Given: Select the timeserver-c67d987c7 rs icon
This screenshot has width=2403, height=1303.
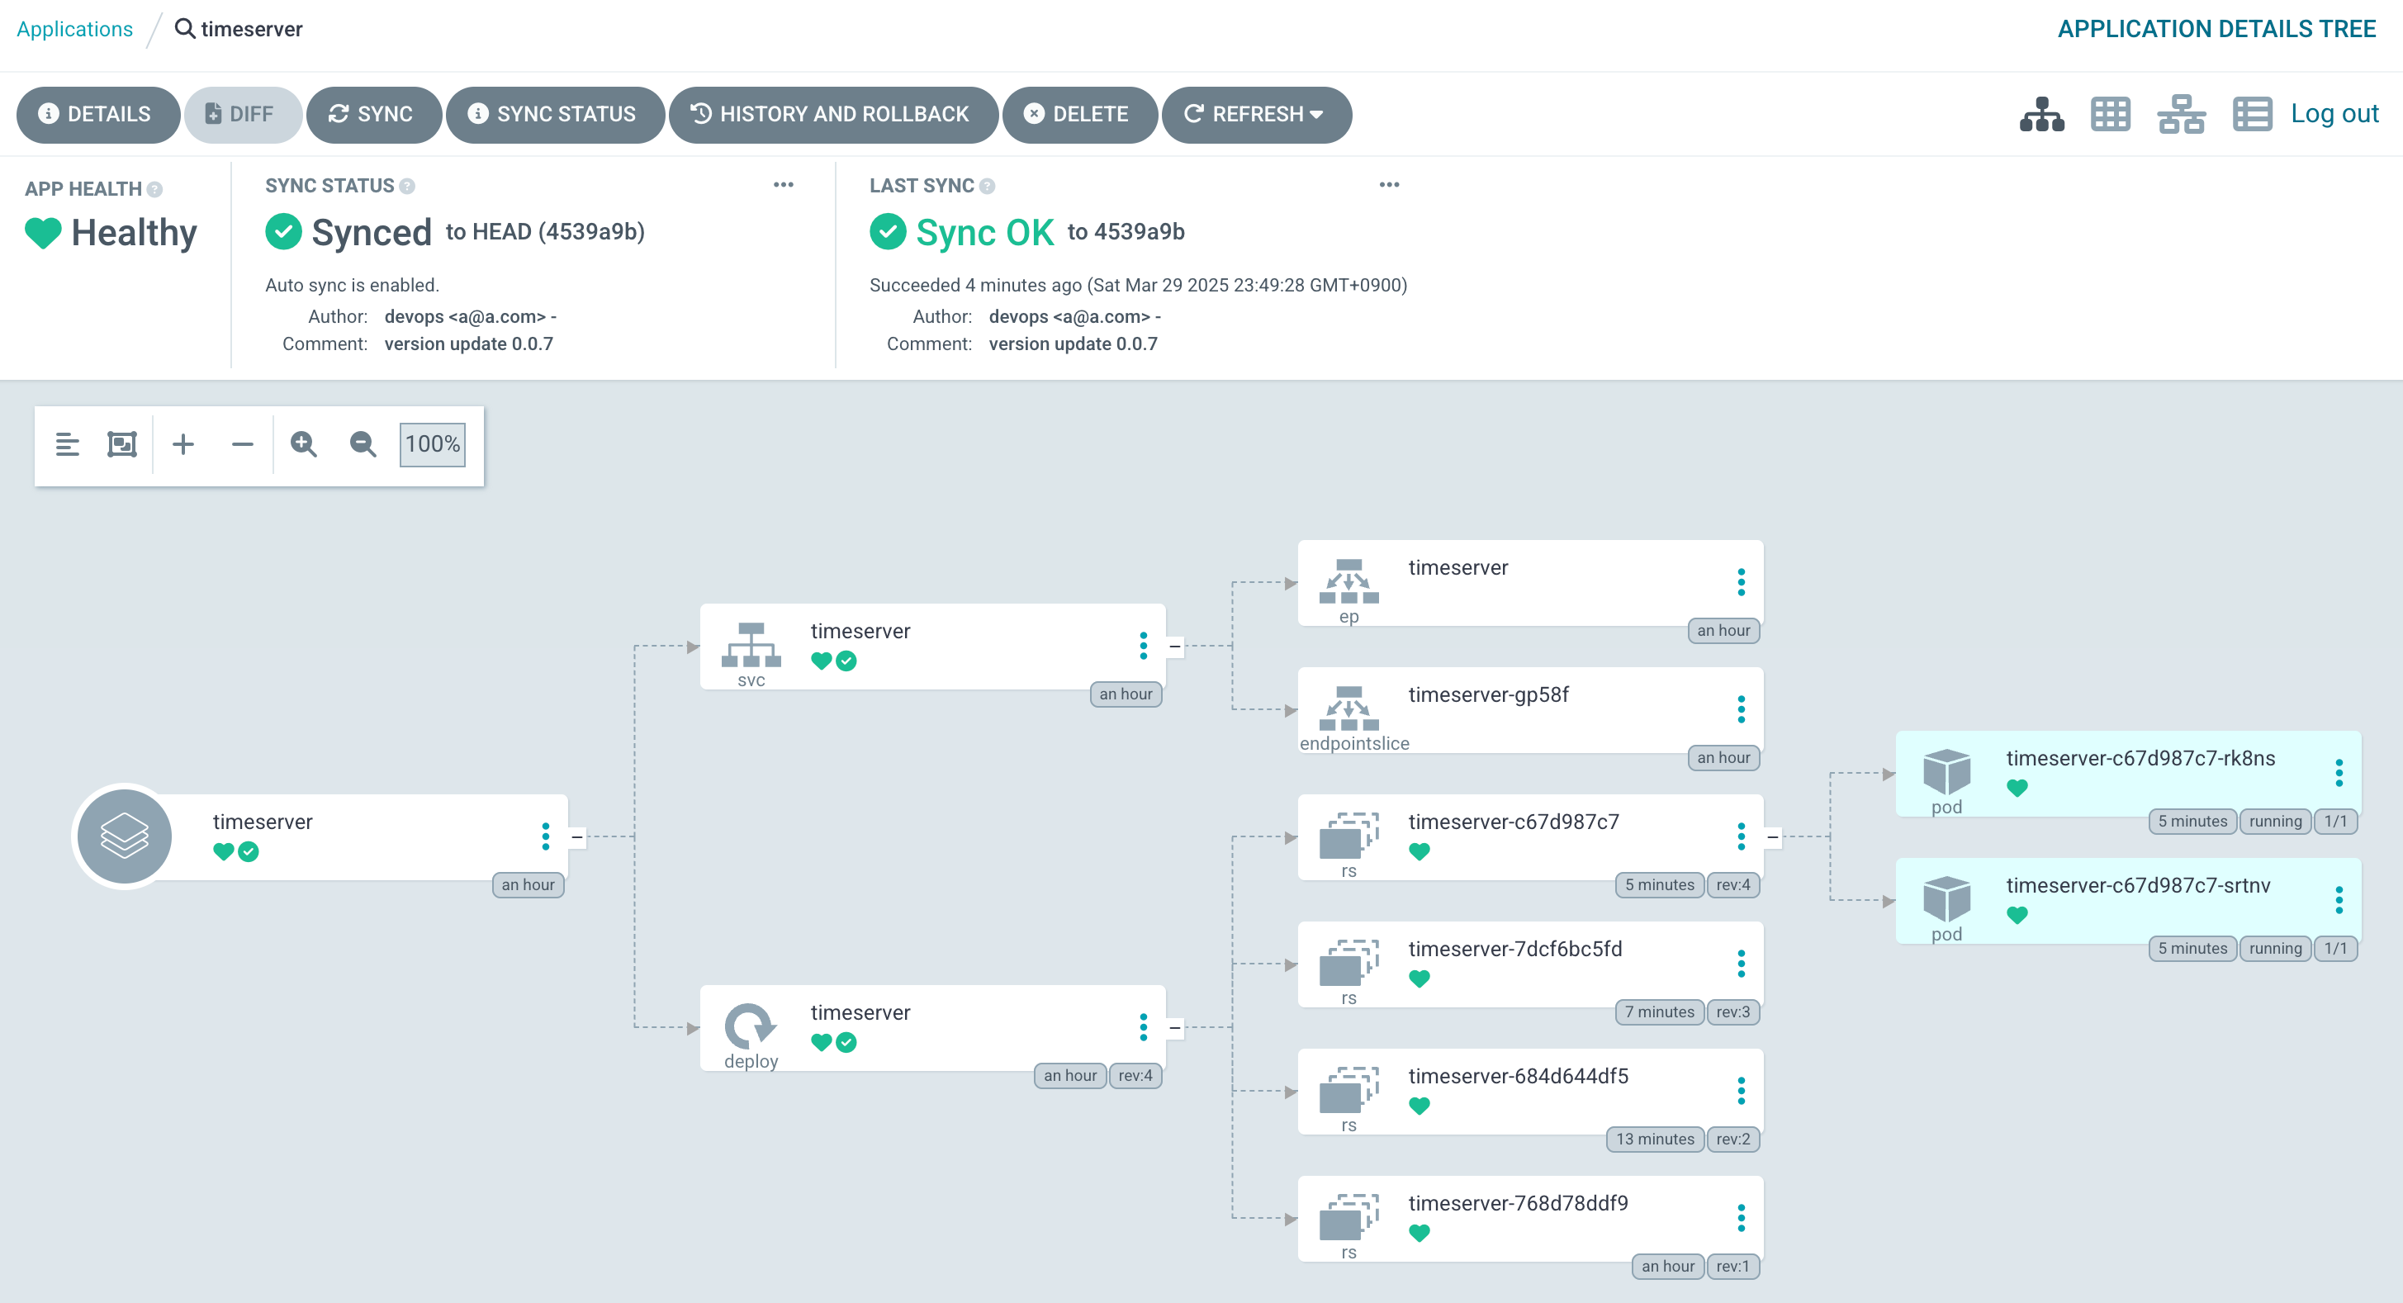Looking at the screenshot, I should pyautogui.click(x=1348, y=836).
